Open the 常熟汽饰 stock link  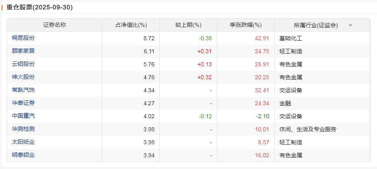point(23,90)
